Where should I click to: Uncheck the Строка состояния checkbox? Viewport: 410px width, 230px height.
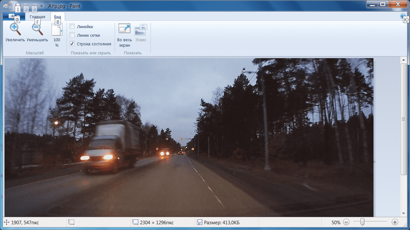click(x=72, y=44)
